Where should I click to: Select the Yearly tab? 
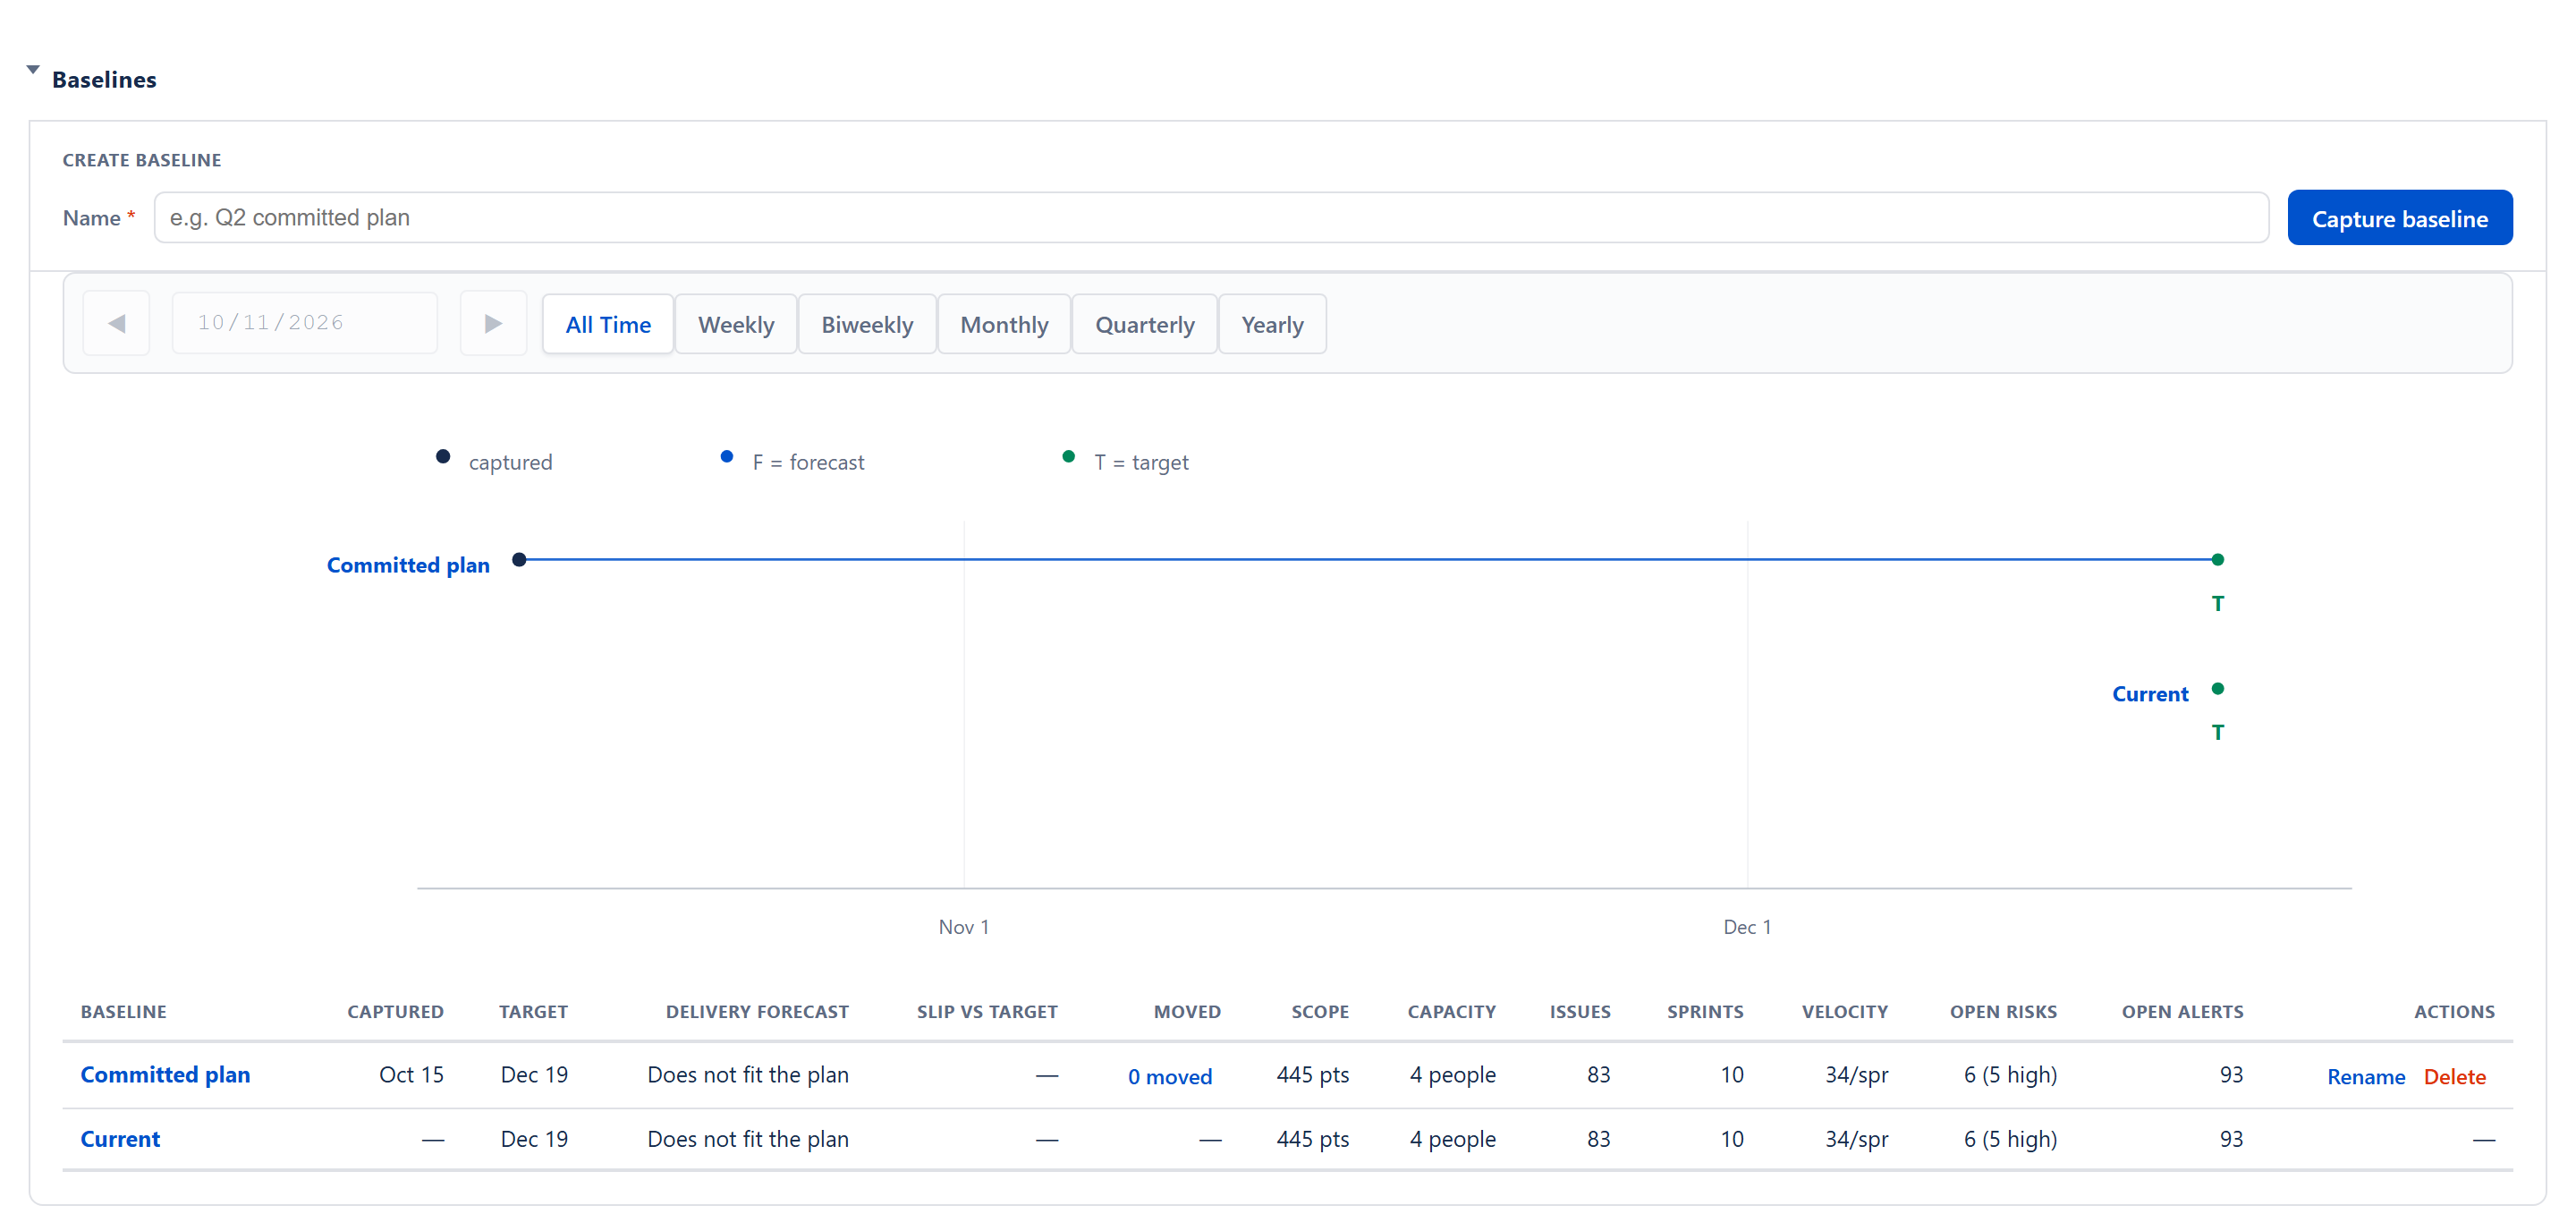tap(1272, 325)
